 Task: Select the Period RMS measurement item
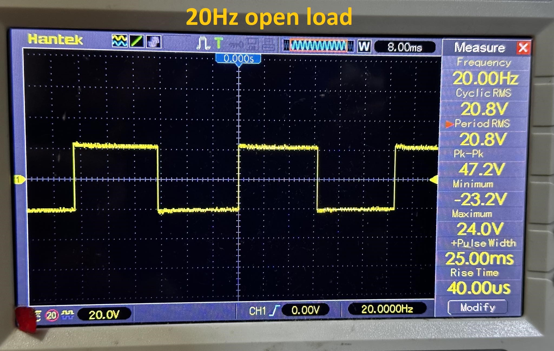(482, 124)
